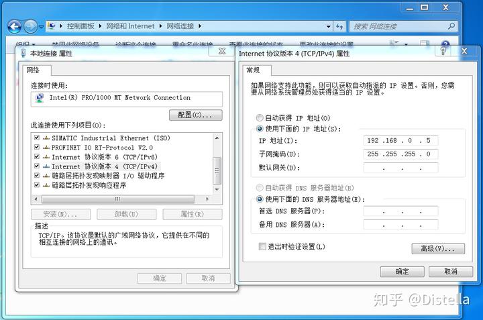Click 确定 in 本地连接 属性 dialog
This screenshot has height=320, width=483.
coord(160,278)
